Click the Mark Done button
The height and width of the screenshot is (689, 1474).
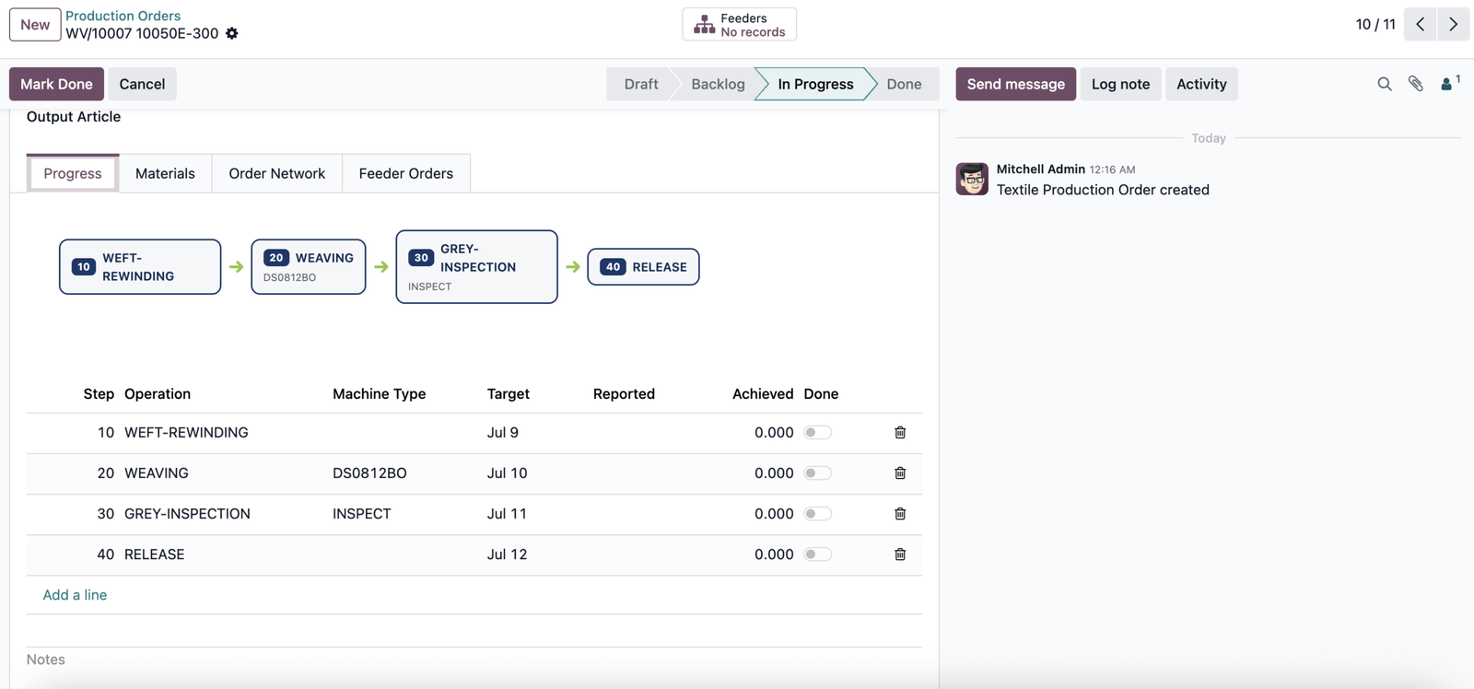[56, 84]
